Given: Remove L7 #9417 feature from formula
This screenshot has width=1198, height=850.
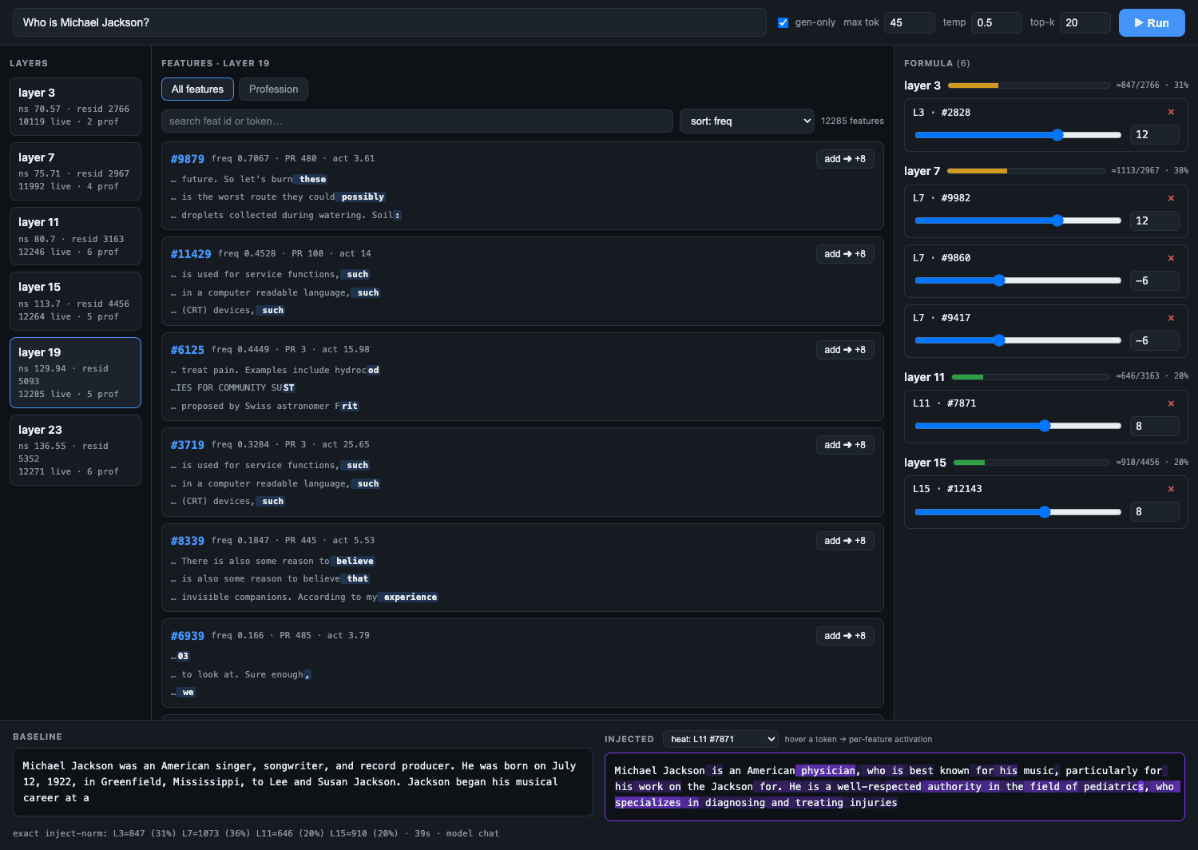Looking at the screenshot, I should [1171, 318].
